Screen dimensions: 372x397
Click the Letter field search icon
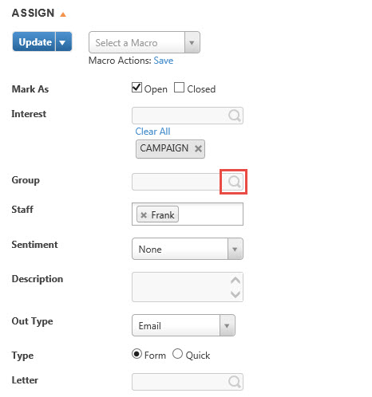point(235,382)
